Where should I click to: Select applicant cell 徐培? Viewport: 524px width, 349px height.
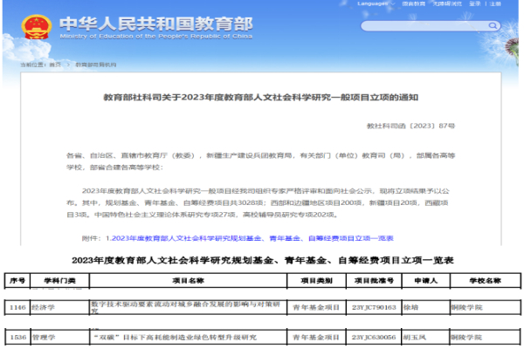[426, 307]
